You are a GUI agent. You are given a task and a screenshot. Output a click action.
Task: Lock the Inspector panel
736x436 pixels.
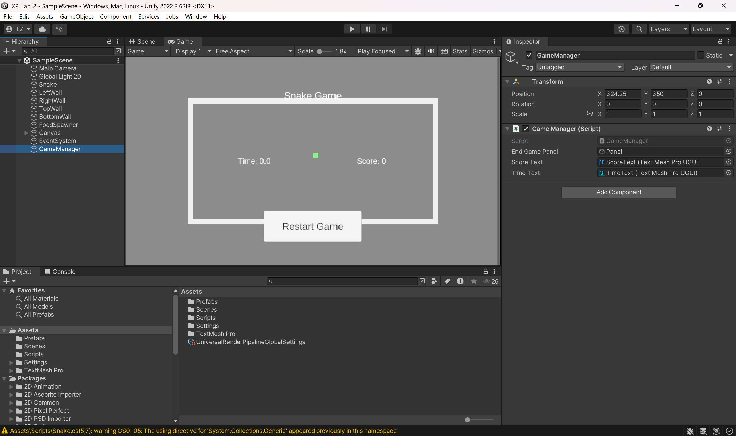click(720, 41)
